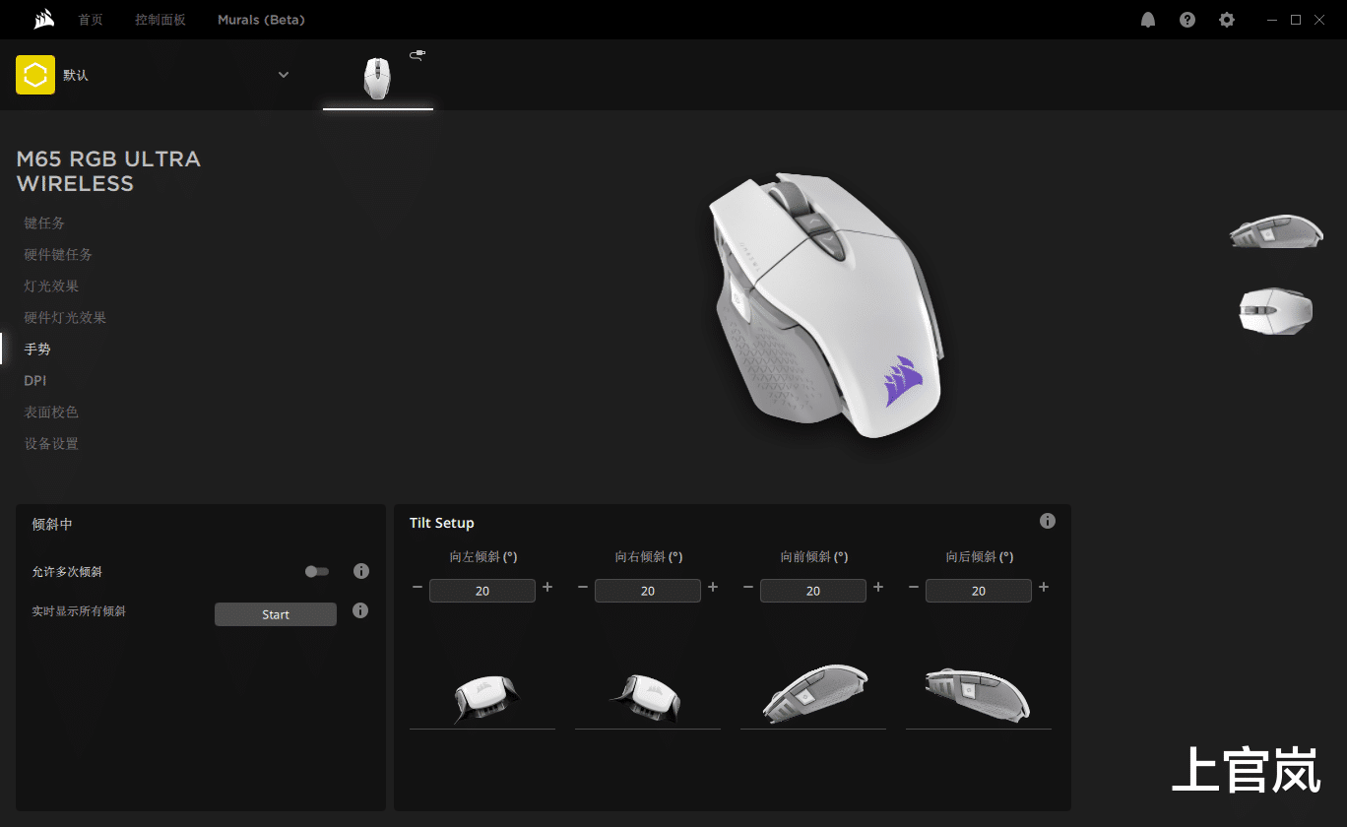Click the 倾斜中 panel heading
Viewport: 1347px width, 827px height.
tap(52, 525)
